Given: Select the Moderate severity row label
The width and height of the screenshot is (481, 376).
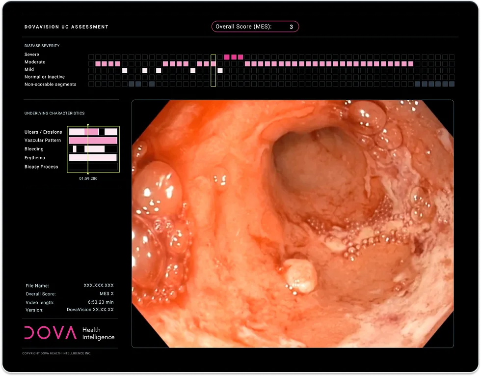Looking at the screenshot, I should pos(35,62).
